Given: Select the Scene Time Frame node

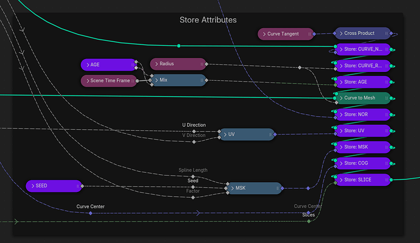Looking at the screenshot, I should 109,81.
